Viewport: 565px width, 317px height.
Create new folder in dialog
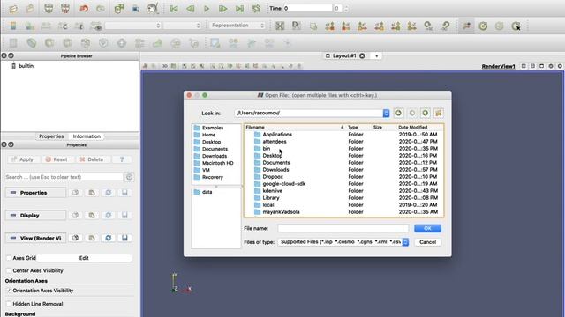pos(439,114)
